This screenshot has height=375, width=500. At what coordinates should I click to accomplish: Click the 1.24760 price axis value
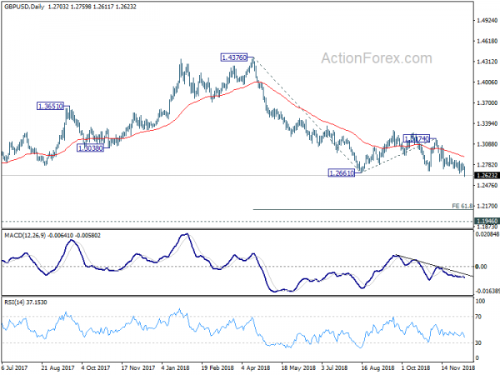(487, 185)
